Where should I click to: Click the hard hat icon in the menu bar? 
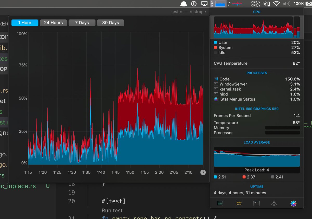[x=184, y=4]
